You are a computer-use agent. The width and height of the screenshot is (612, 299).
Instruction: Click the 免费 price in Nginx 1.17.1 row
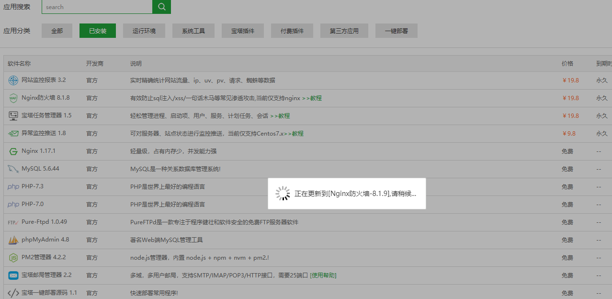click(x=567, y=151)
